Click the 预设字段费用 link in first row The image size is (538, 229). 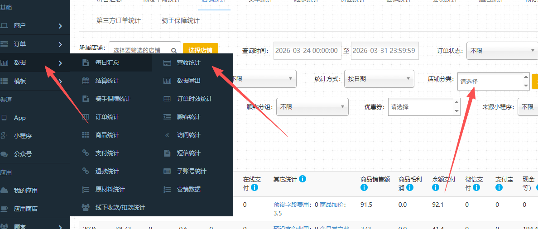click(x=292, y=205)
